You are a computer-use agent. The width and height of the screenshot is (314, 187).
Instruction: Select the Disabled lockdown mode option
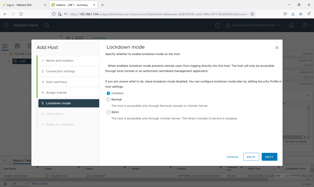[x=108, y=93]
